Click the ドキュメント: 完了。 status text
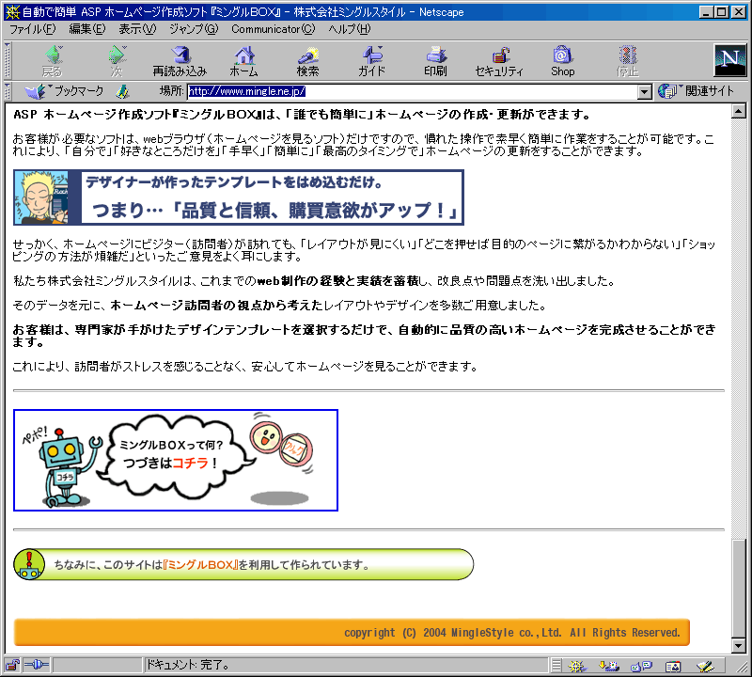752x677 pixels. (187, 665)
